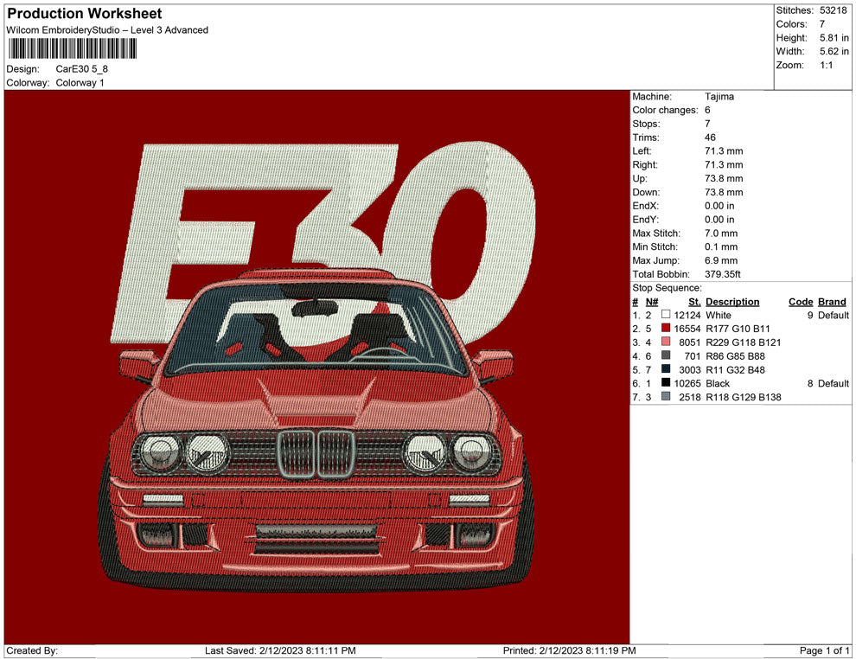Click the Max Jump value 6.9 mm
The image size is (856, 659).
720,260
